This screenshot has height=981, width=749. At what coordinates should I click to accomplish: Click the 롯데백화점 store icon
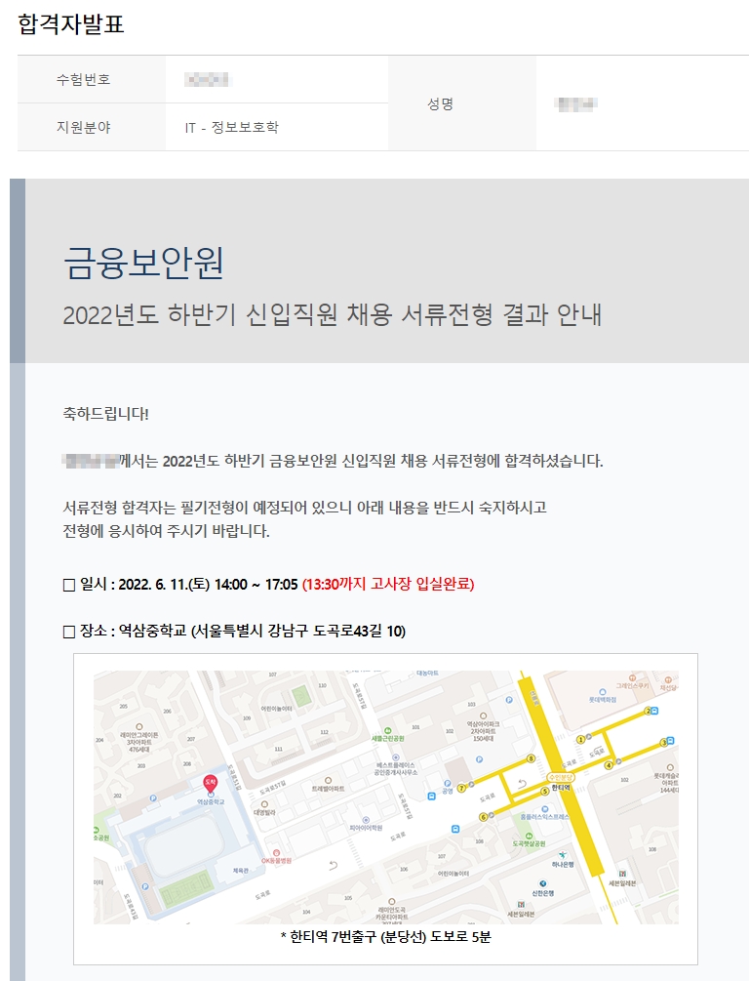click(602, 692)
